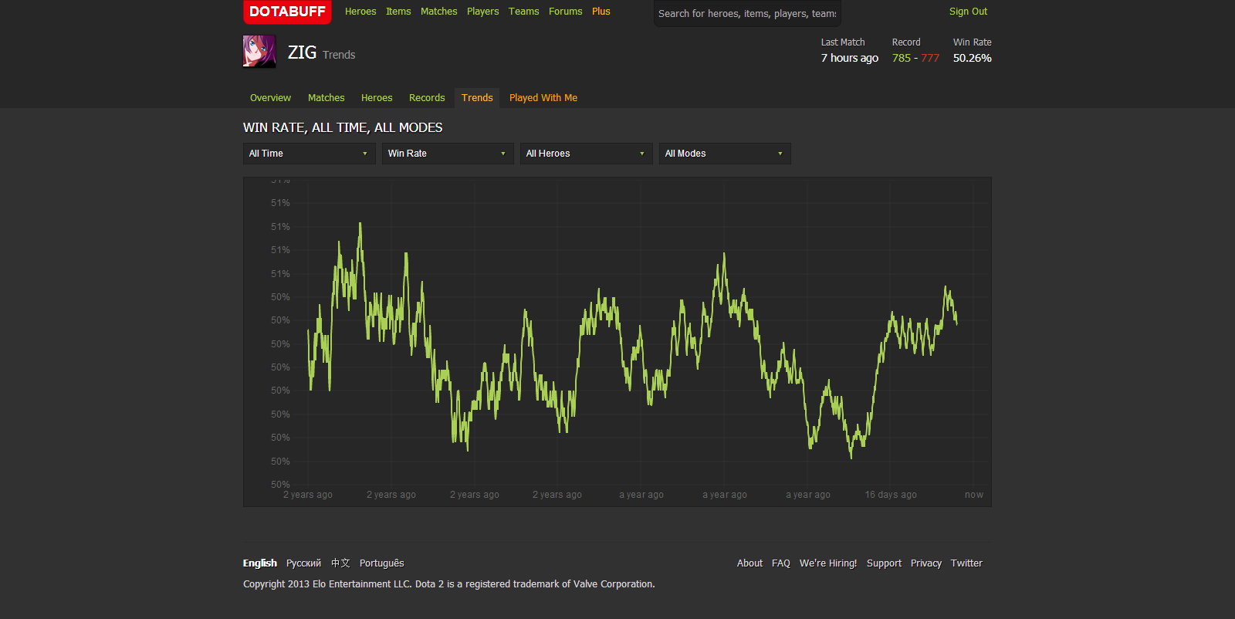This screenshot has width=1235, height=619.
Task: Open the Privacy footer link
Action: (x=926, y=563)
